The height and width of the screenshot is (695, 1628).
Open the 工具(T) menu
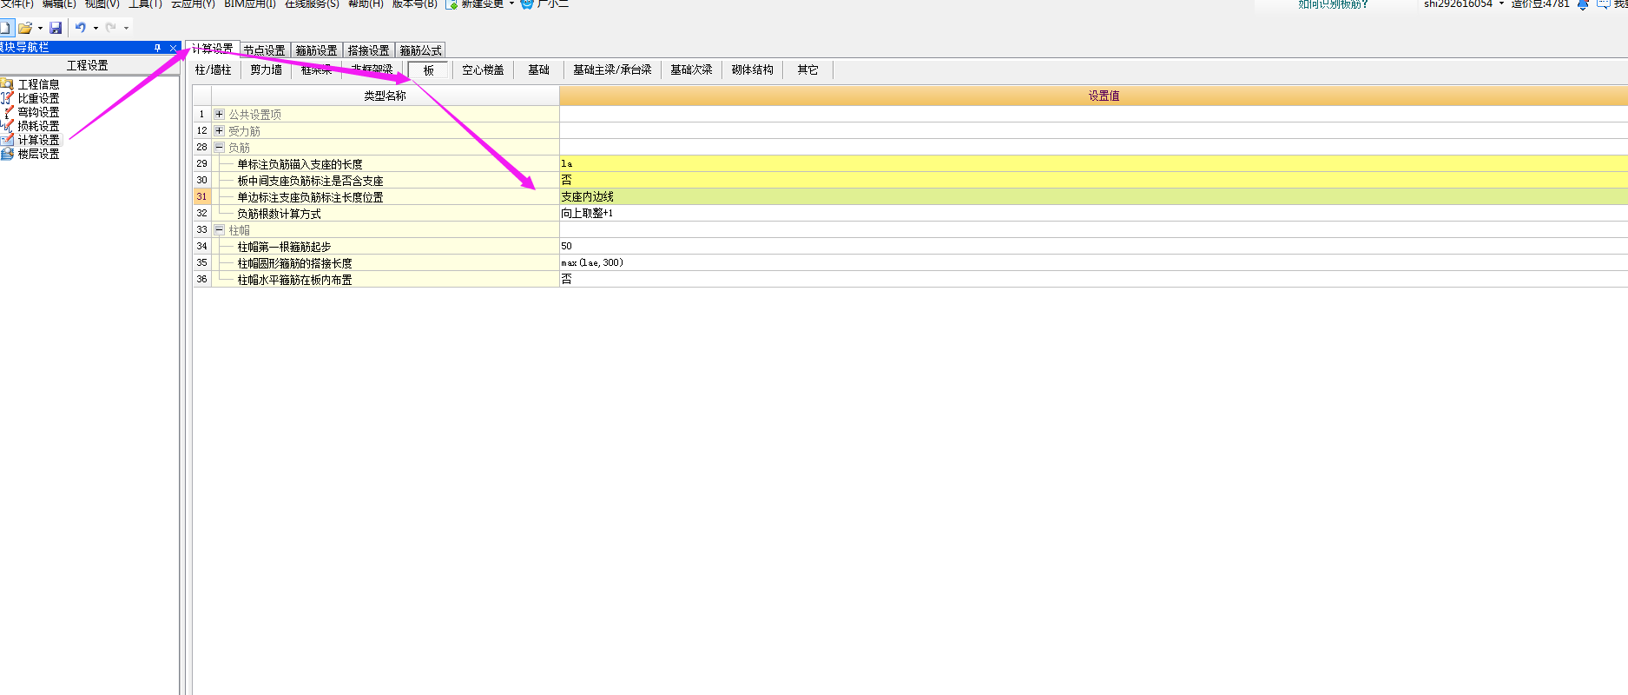click(145, 4)
